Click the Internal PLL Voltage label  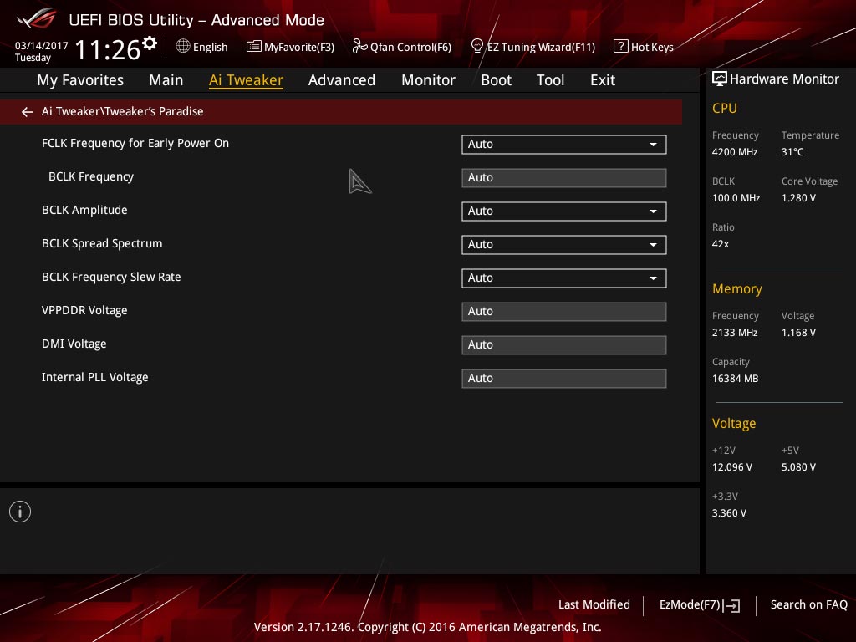(95, 377)
